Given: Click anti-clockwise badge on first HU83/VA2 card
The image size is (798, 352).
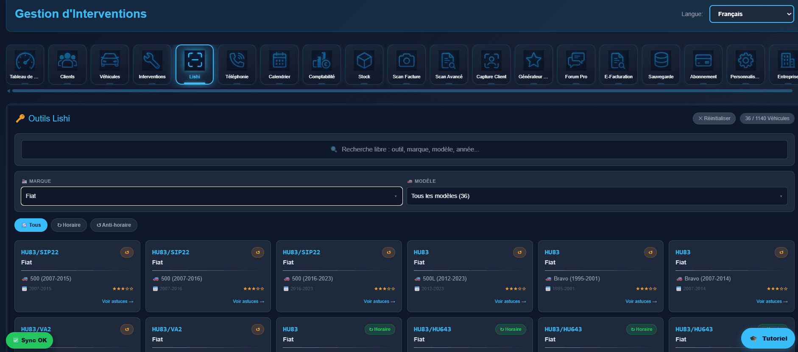Looking at the screenshot, I should (x=127, y=330).
